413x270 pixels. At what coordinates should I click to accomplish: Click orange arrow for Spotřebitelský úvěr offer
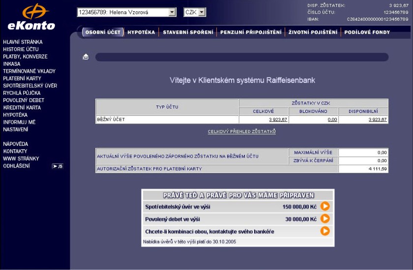(325, 206)
